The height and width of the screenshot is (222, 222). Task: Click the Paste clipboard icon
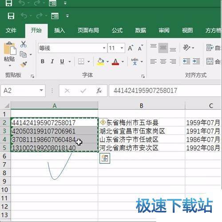point(10,48)
